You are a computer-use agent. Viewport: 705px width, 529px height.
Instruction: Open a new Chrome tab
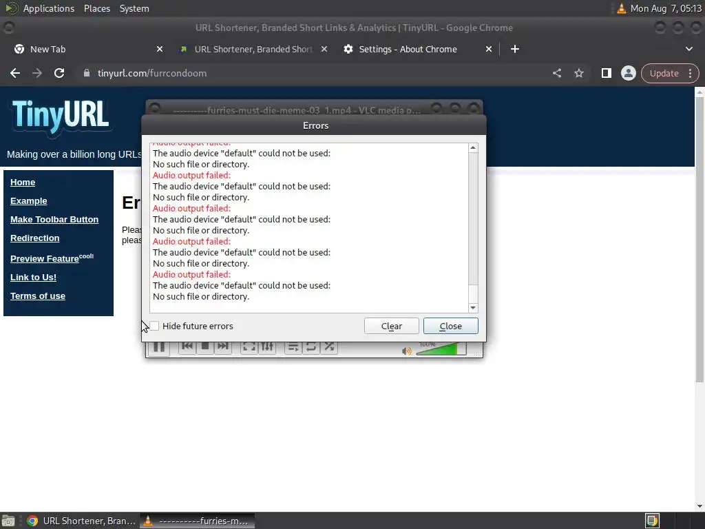pyautogui.click(x=515, y=49)
